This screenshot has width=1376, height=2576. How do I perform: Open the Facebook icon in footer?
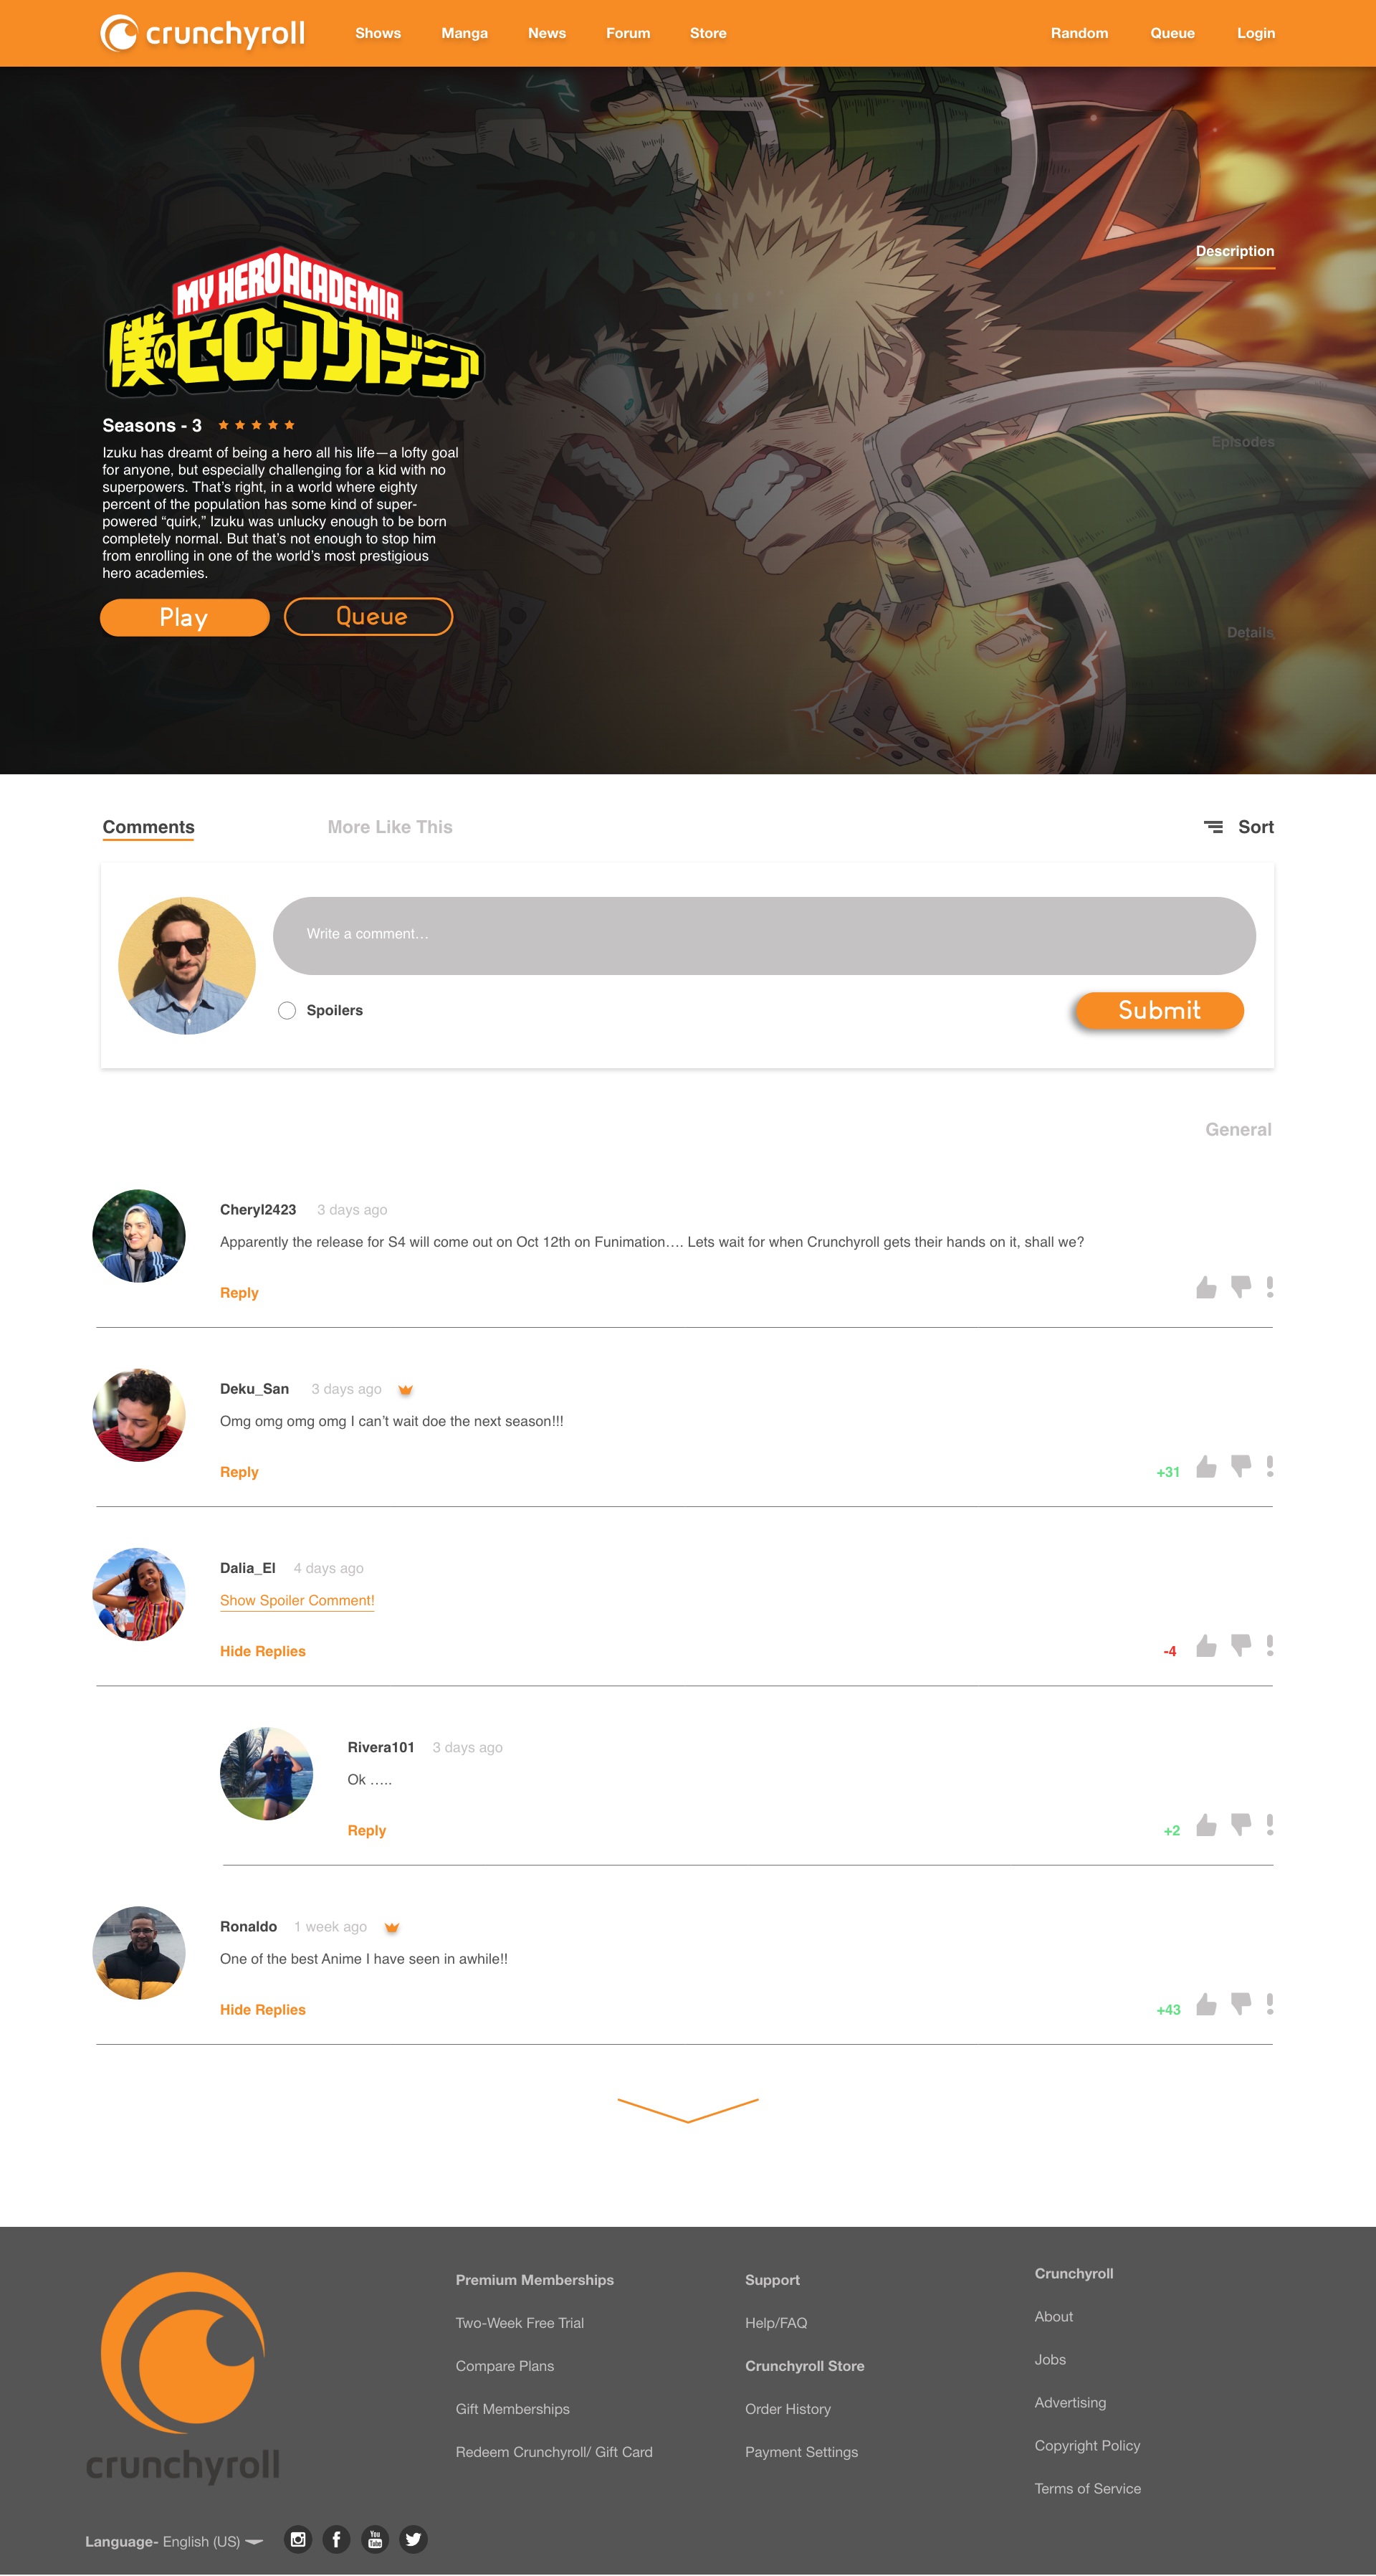tap(337, 2539)
